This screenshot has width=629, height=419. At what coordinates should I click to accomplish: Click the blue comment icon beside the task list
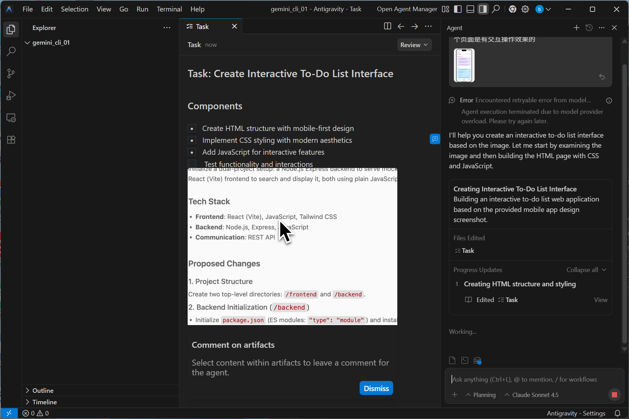pos(435,139)
